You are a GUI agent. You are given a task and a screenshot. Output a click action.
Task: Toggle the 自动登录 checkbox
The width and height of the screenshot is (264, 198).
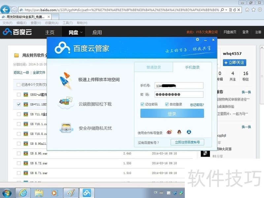(x=167, y=104)
